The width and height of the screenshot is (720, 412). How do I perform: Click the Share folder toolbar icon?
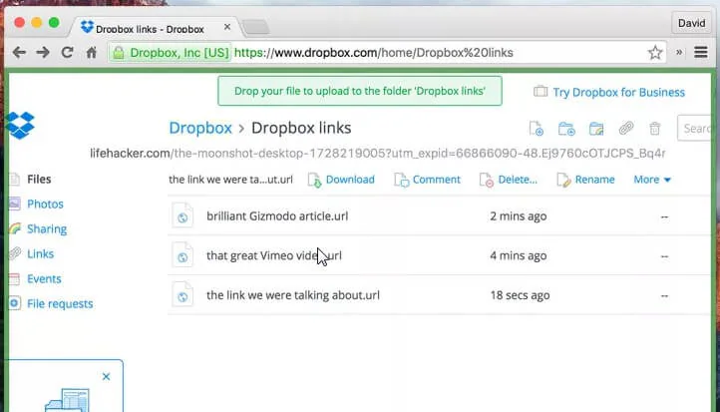pos(596,129)
